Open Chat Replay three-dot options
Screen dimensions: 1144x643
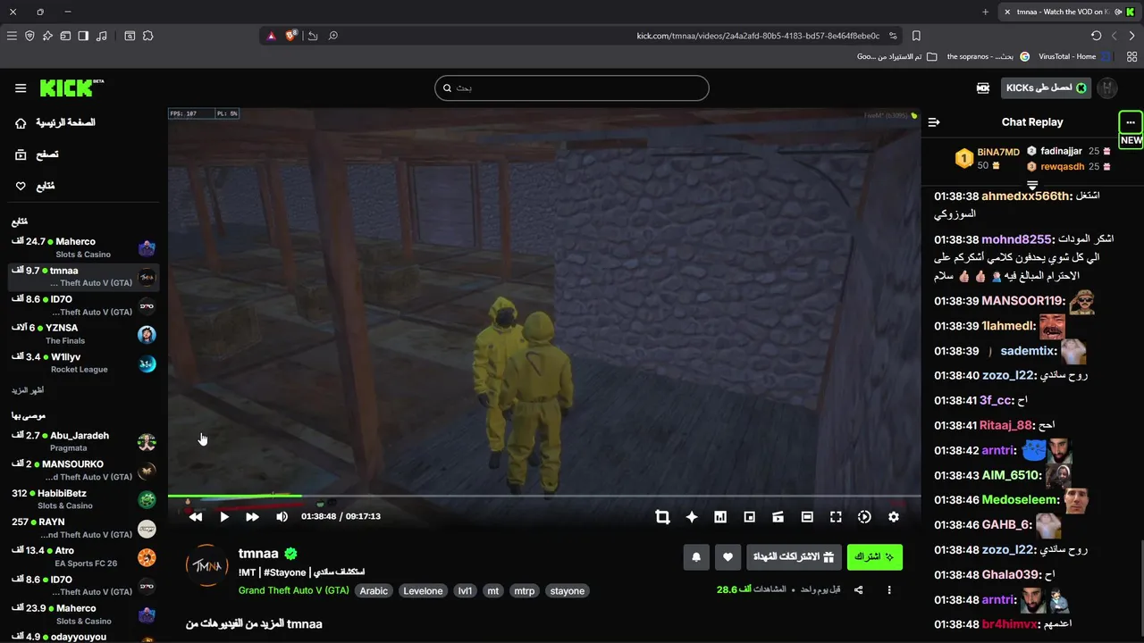(1131, 122)
